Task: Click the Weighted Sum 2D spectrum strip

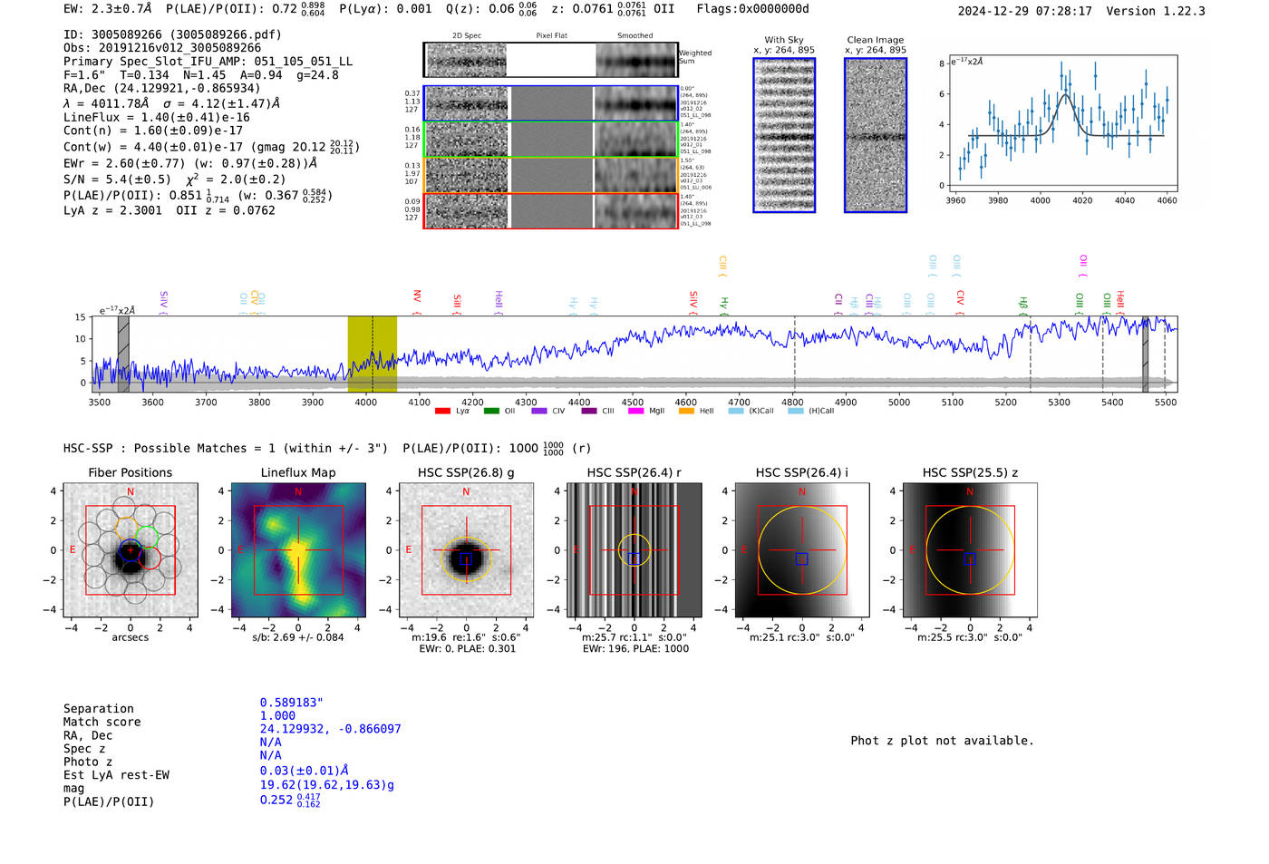Action: 550,60
